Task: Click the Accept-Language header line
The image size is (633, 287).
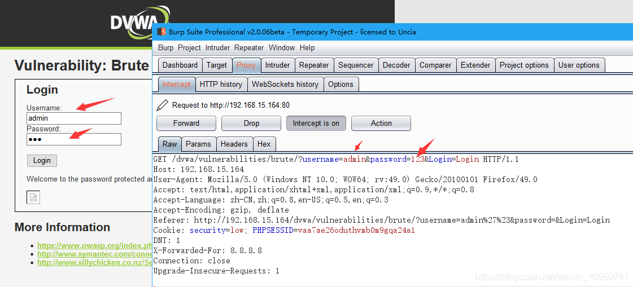Action: pos(271,200)
